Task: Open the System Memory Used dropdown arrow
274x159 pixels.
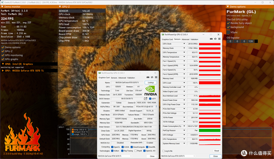Action: pos(184,143)
